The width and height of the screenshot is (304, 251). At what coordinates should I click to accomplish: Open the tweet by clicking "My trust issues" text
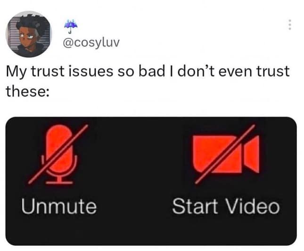59,72
